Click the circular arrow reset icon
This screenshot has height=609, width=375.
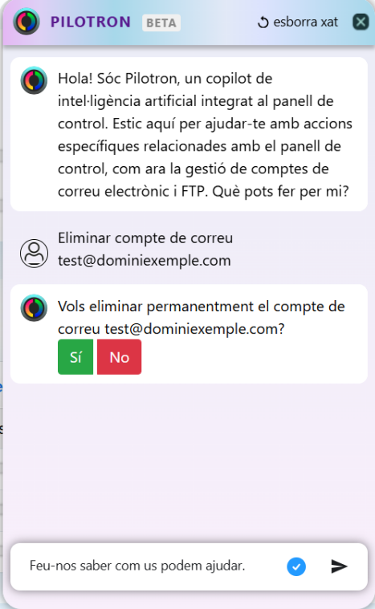point(263,22)
